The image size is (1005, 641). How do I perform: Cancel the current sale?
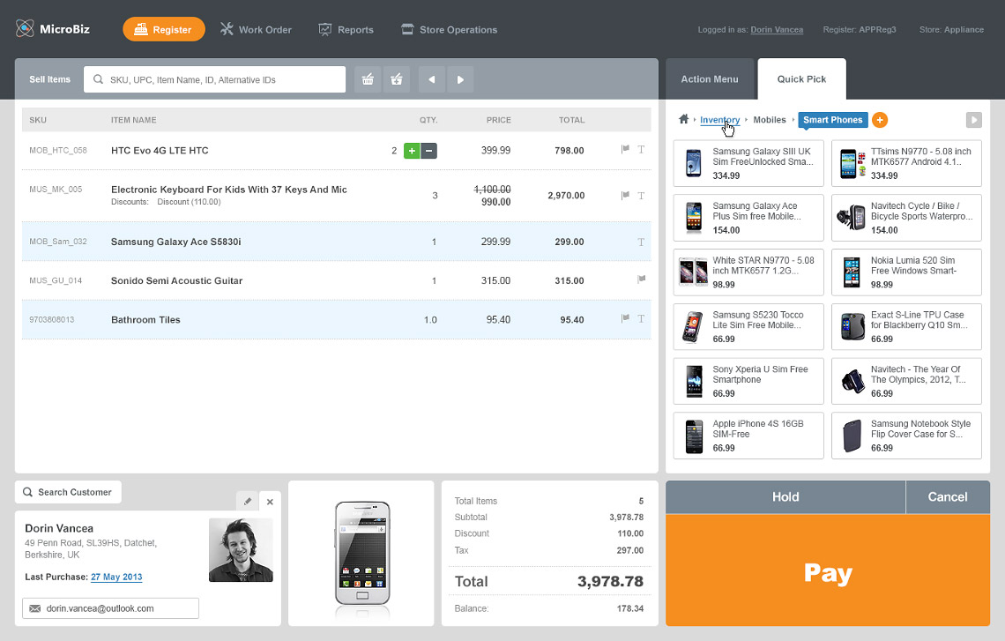(948, 496)
